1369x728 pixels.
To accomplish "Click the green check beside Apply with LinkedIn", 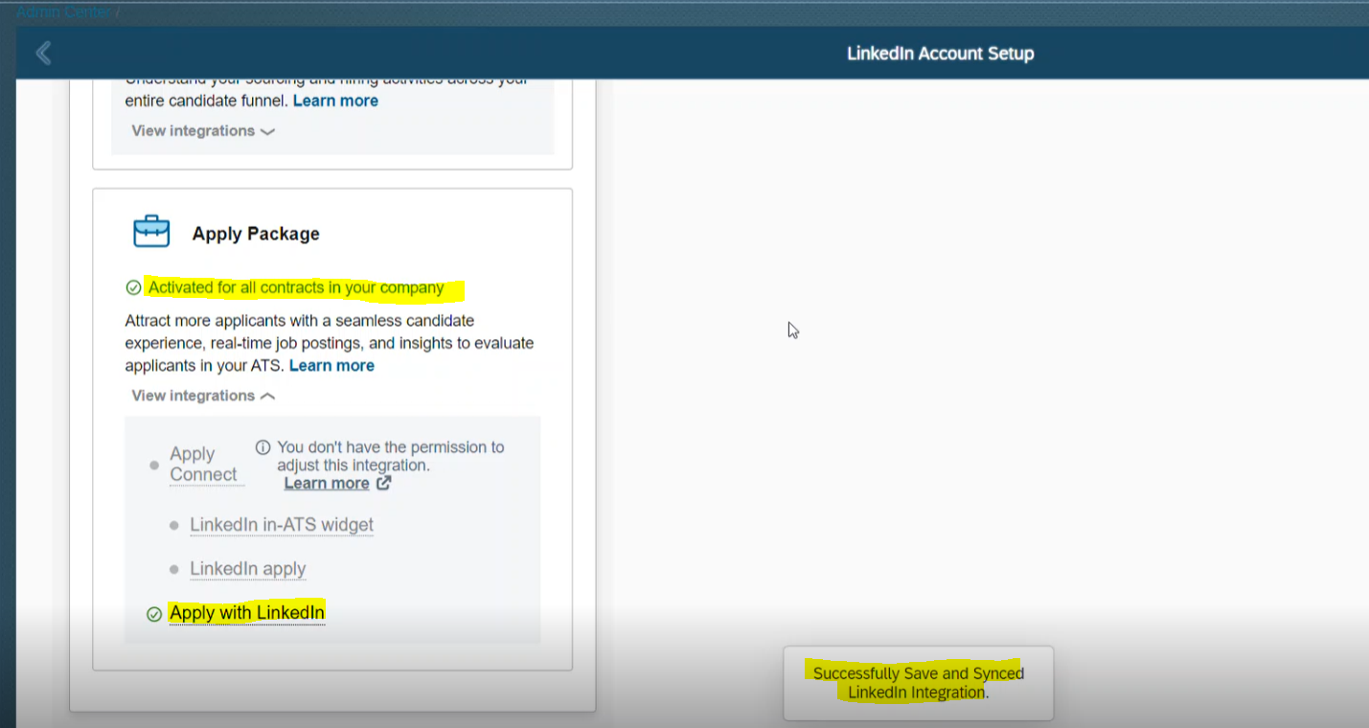I will pos(153,614).
